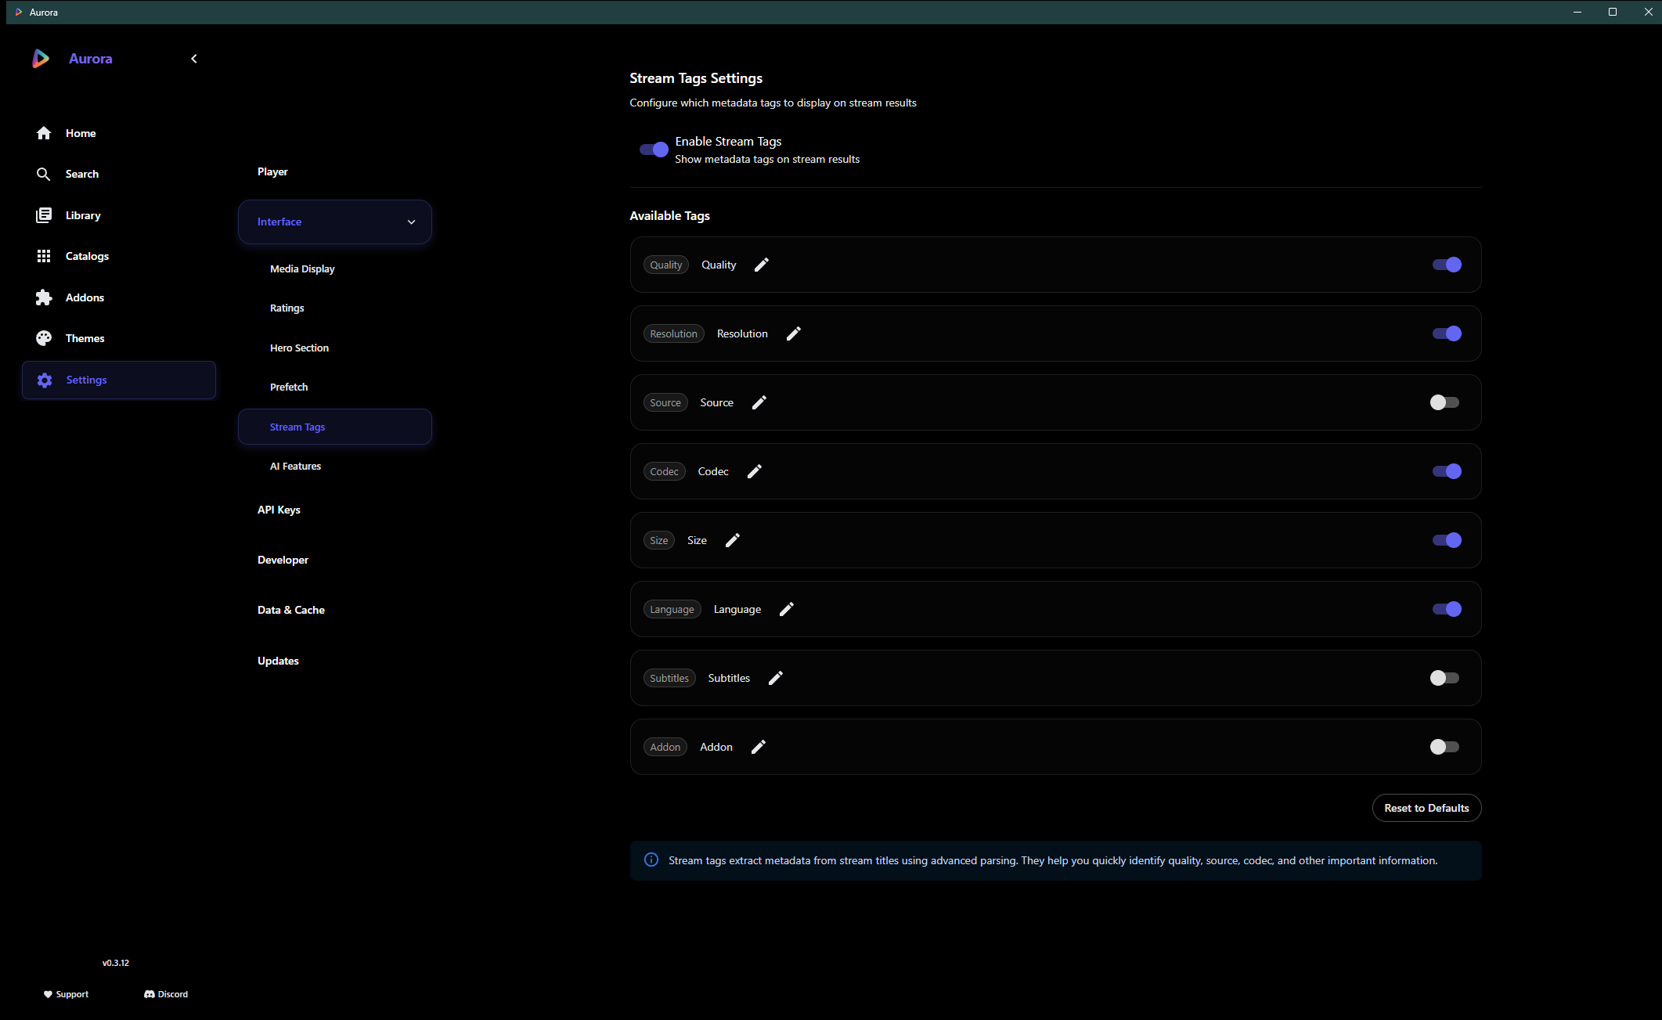Enable the Addon tag toggle

(1444, 747)
